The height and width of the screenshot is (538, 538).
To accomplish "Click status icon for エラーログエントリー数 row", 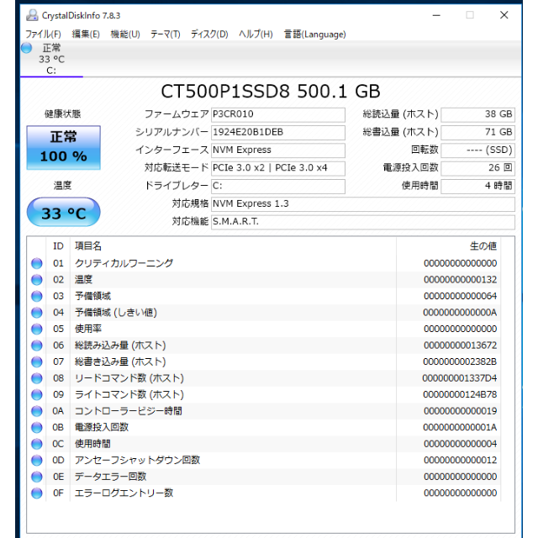I will 37,493.
